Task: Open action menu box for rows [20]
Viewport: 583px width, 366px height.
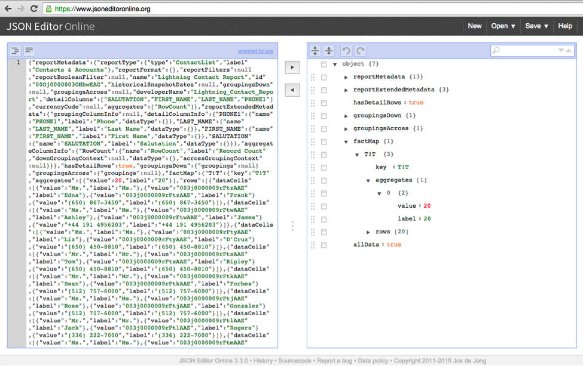Action: pos(324,232)
